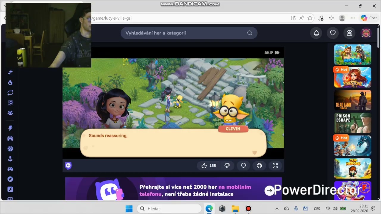
Task: Open the Dead Land Survival thumbnail
Action: tap(353, 100)
